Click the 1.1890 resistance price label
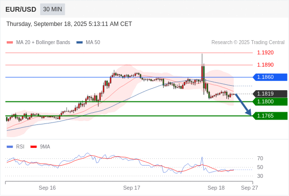289x196 pixels. pyautogui.click(x=265, y=65)
